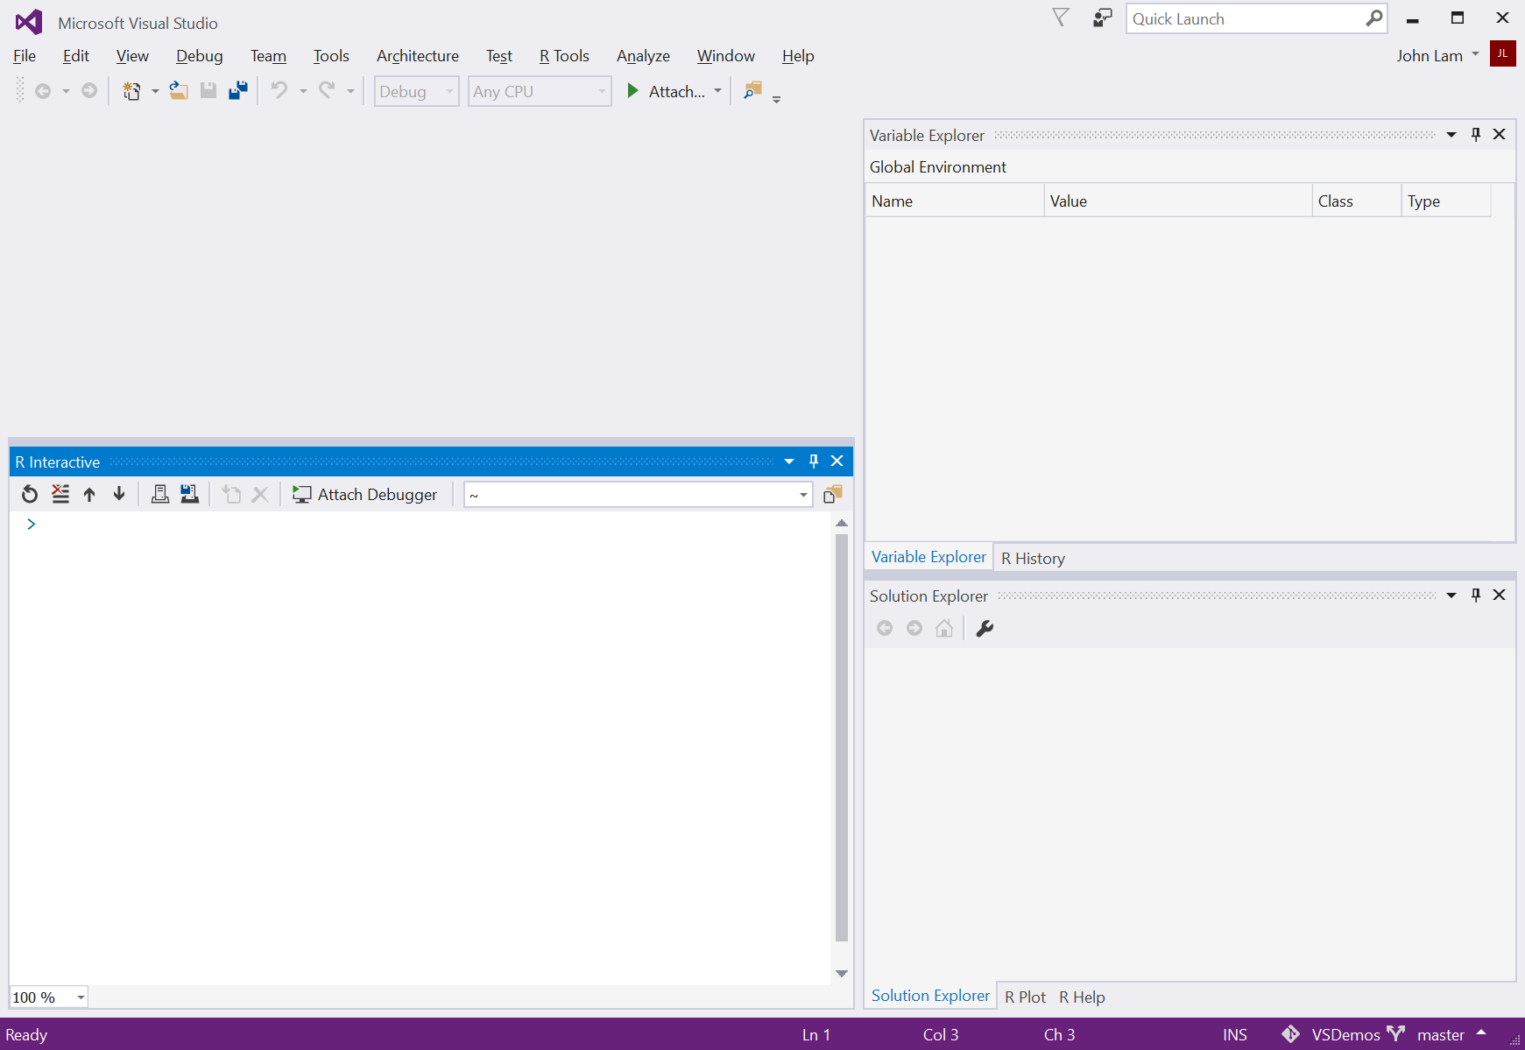Click the Save All icon
This screenshot has width=1525, height=1050.
point(238,91)
